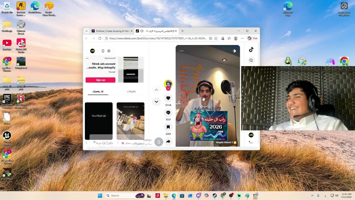This screenshot has height=200, width=355.
Task: Open the Windows Start menu
Action: 100,196
